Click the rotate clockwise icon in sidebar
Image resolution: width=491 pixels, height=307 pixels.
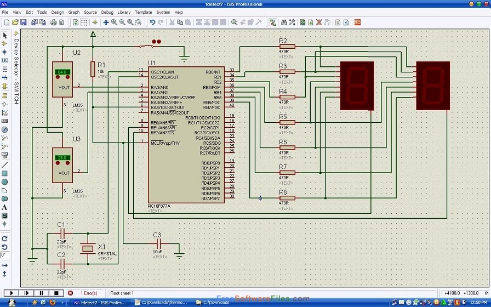tap(4, 239)
